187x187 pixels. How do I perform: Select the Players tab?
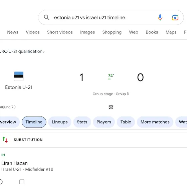point(104,122)
